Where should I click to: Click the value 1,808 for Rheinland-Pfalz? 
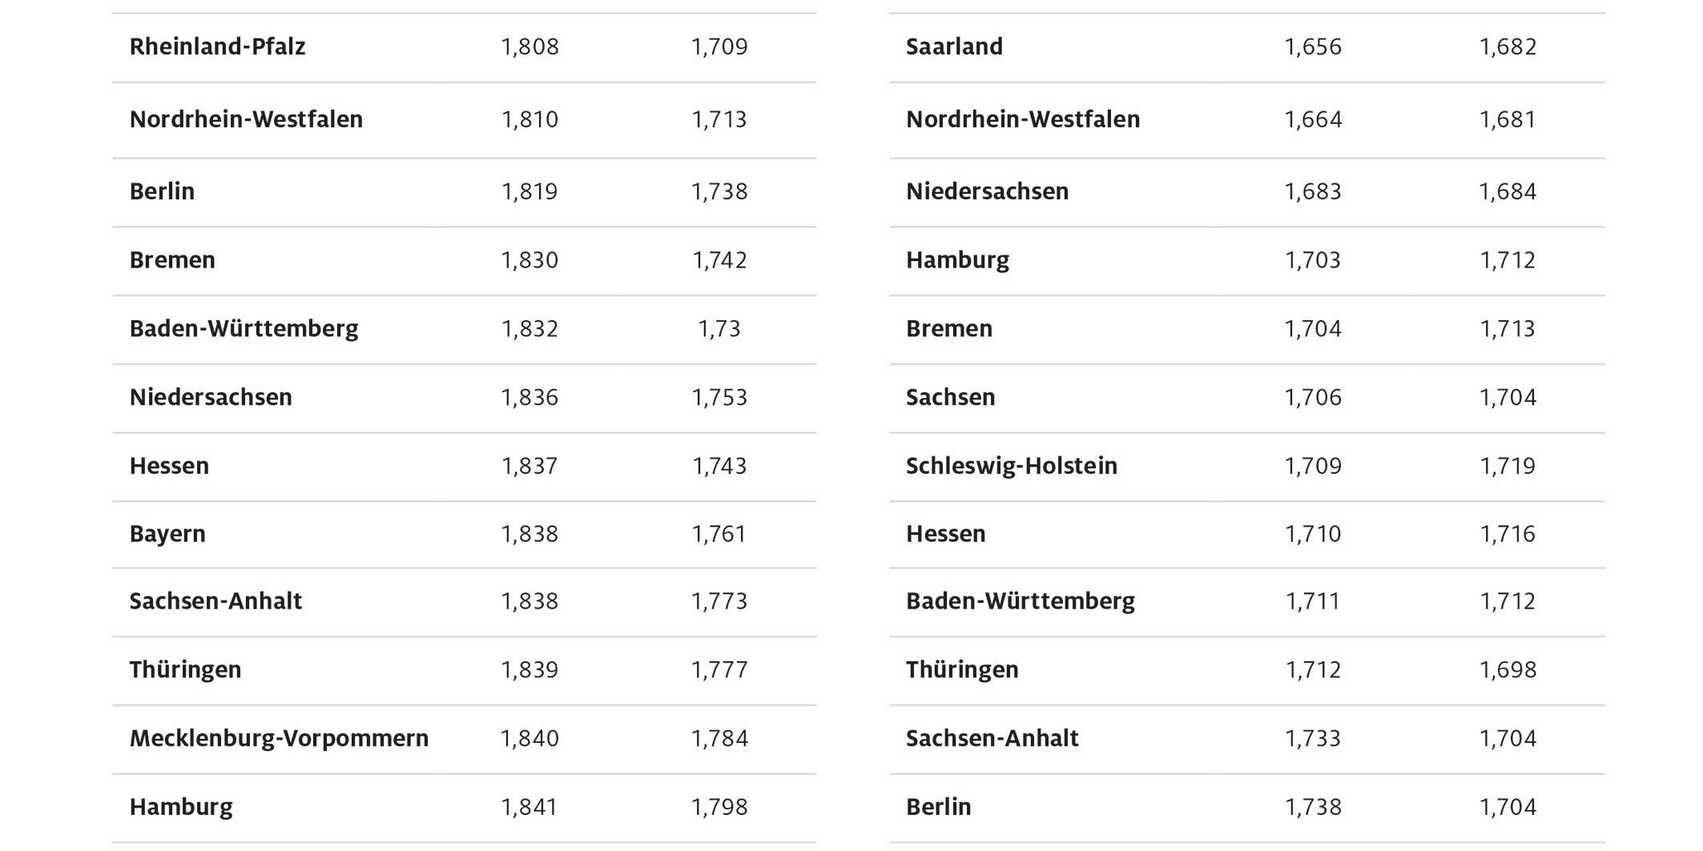coord(529,46)
